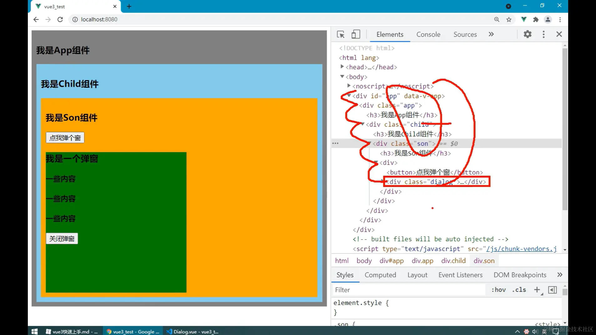
Task: Open the system volume icon
Action: 535,332
